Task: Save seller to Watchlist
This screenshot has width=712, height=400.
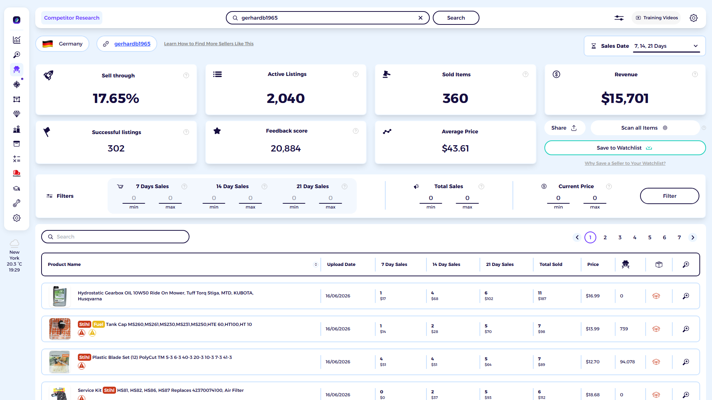Action: (625, 148)
